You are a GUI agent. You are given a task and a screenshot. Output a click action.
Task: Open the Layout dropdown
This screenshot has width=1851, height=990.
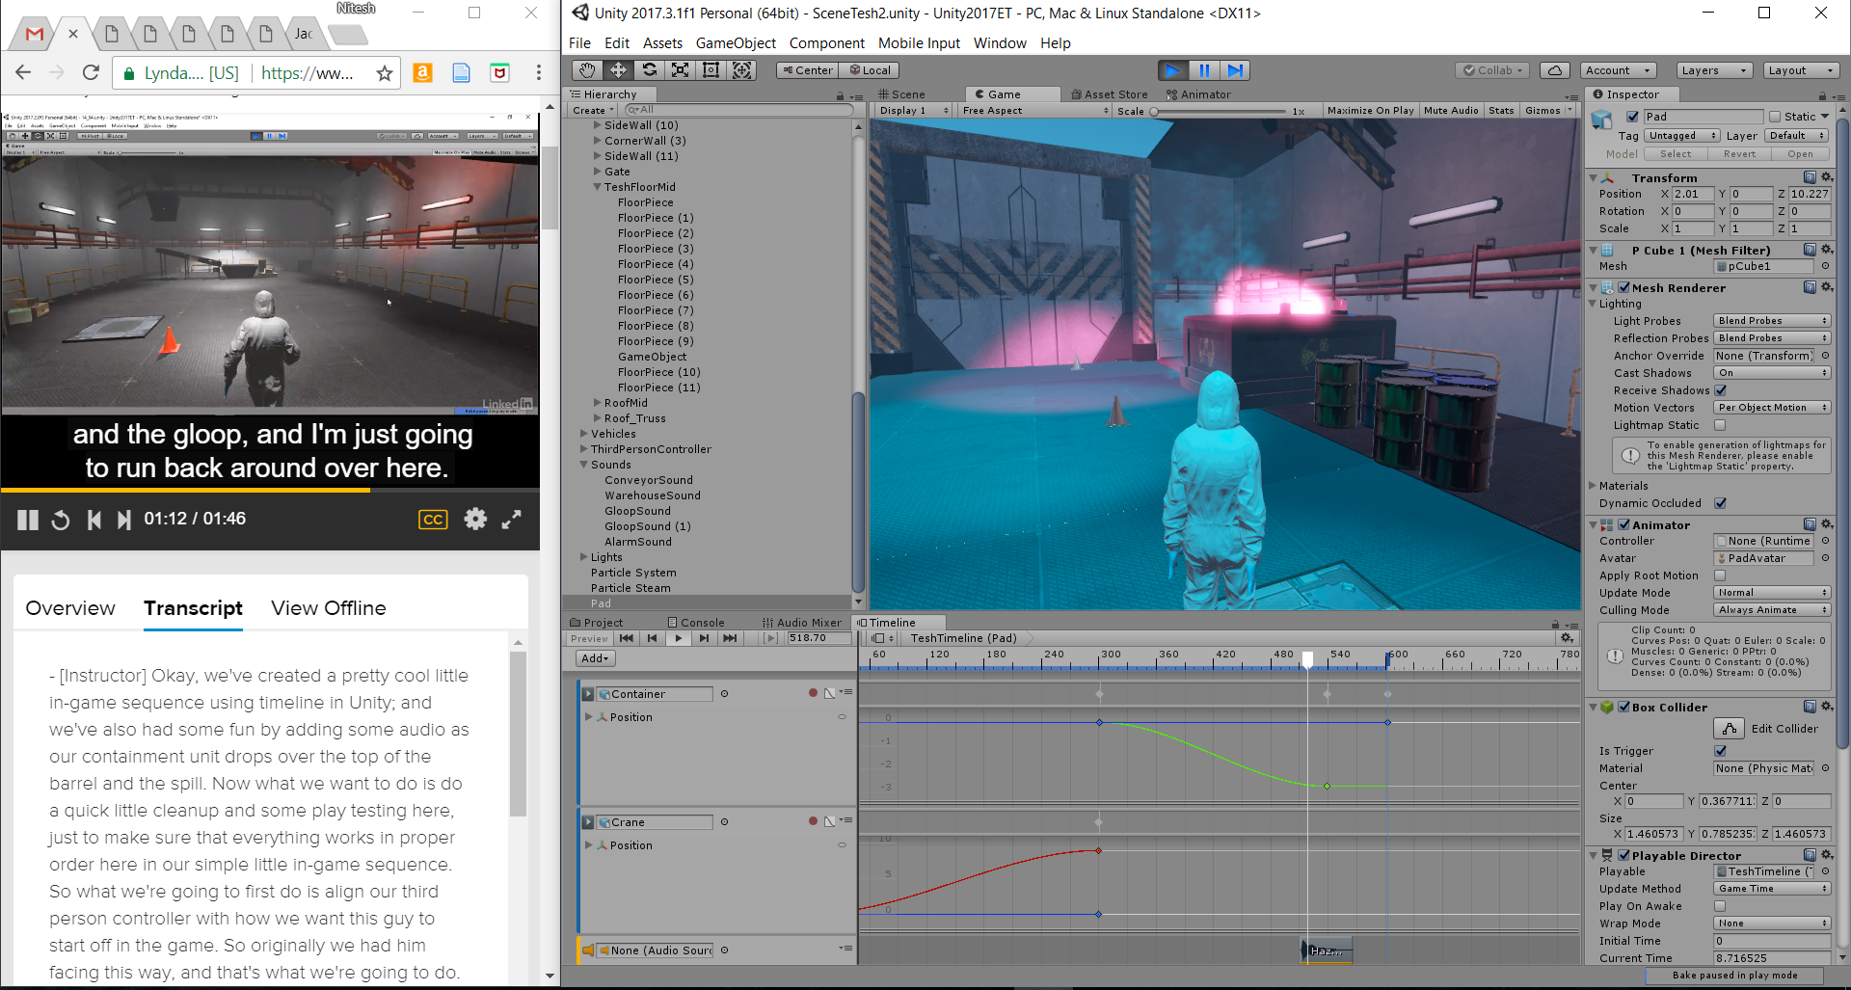1801,70
